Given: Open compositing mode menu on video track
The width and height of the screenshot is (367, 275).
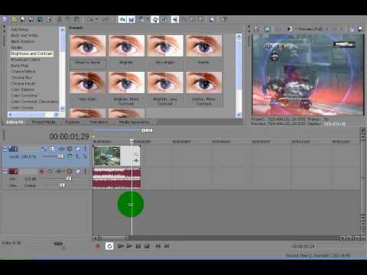Looking at the screenshot, I should tap(70, 157).
